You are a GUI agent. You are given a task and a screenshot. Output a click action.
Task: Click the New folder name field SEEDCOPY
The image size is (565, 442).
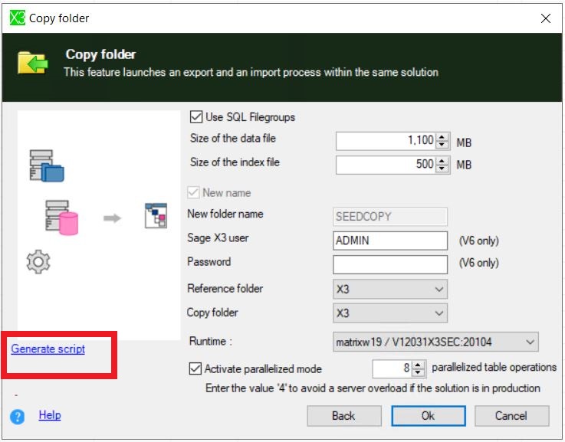tap(390, 216)
